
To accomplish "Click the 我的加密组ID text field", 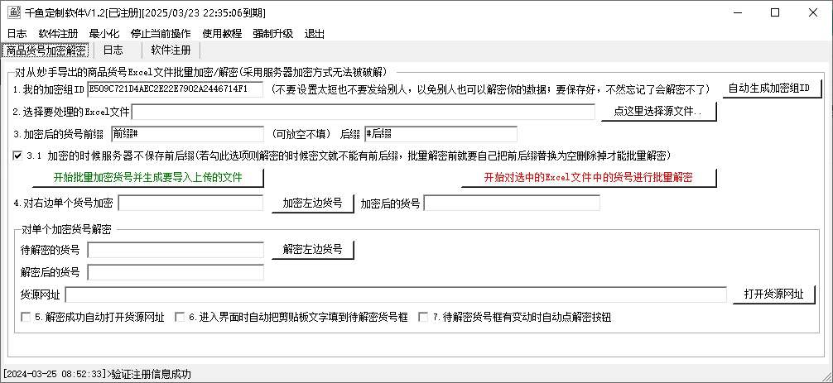I will [x=175, y=89].
